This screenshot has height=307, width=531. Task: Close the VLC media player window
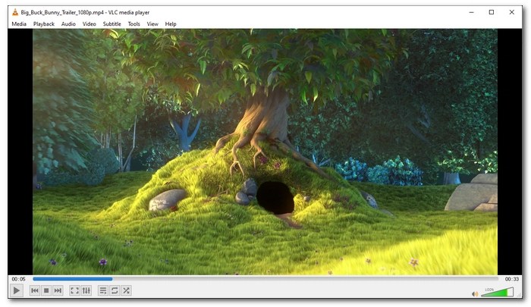(512, 12)
